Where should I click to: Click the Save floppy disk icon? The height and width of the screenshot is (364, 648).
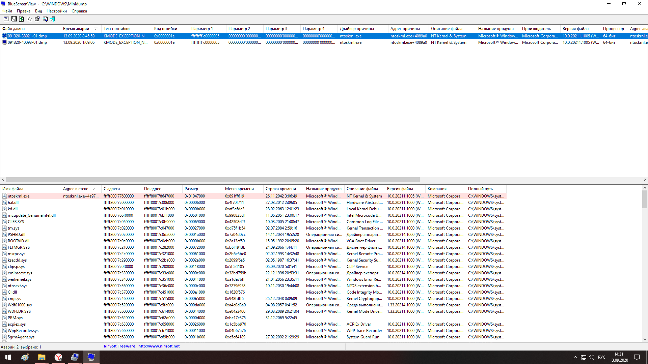(x=14, y=19)
